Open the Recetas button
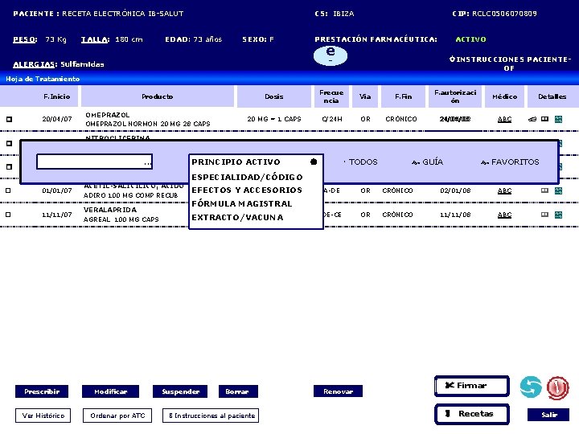The height and width of the screenshot is (434, 579). coord(472,414)
